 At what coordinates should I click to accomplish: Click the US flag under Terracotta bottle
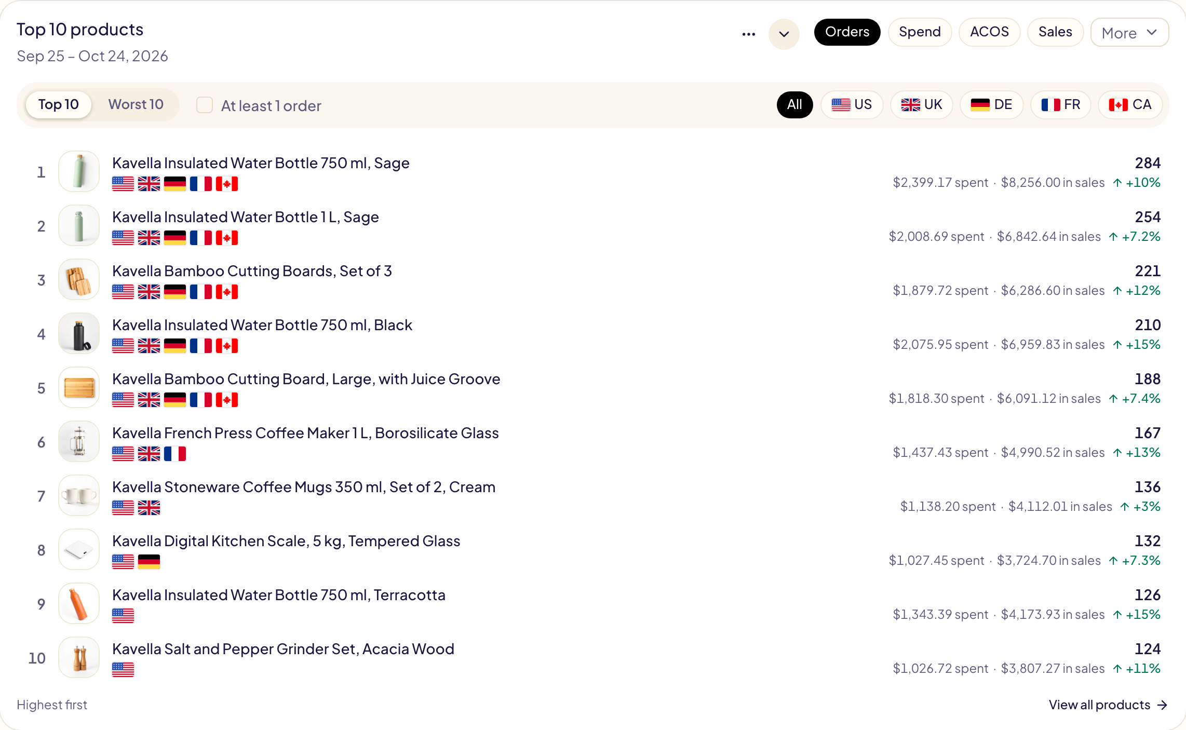123,616
